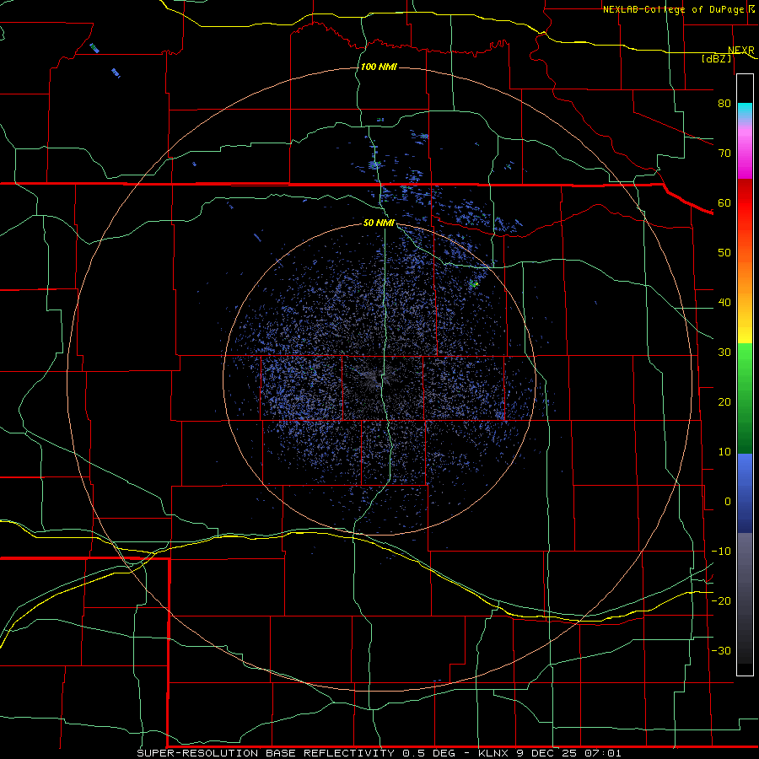Viewport: 759px width, 759px height.
Task: Click the 80 value on dBZ scale
Action: 724,103
